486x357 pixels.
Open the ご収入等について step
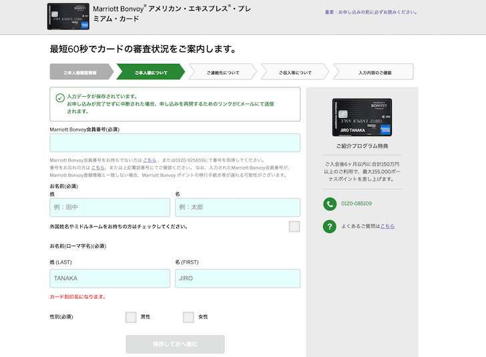(x=295, y=72)
